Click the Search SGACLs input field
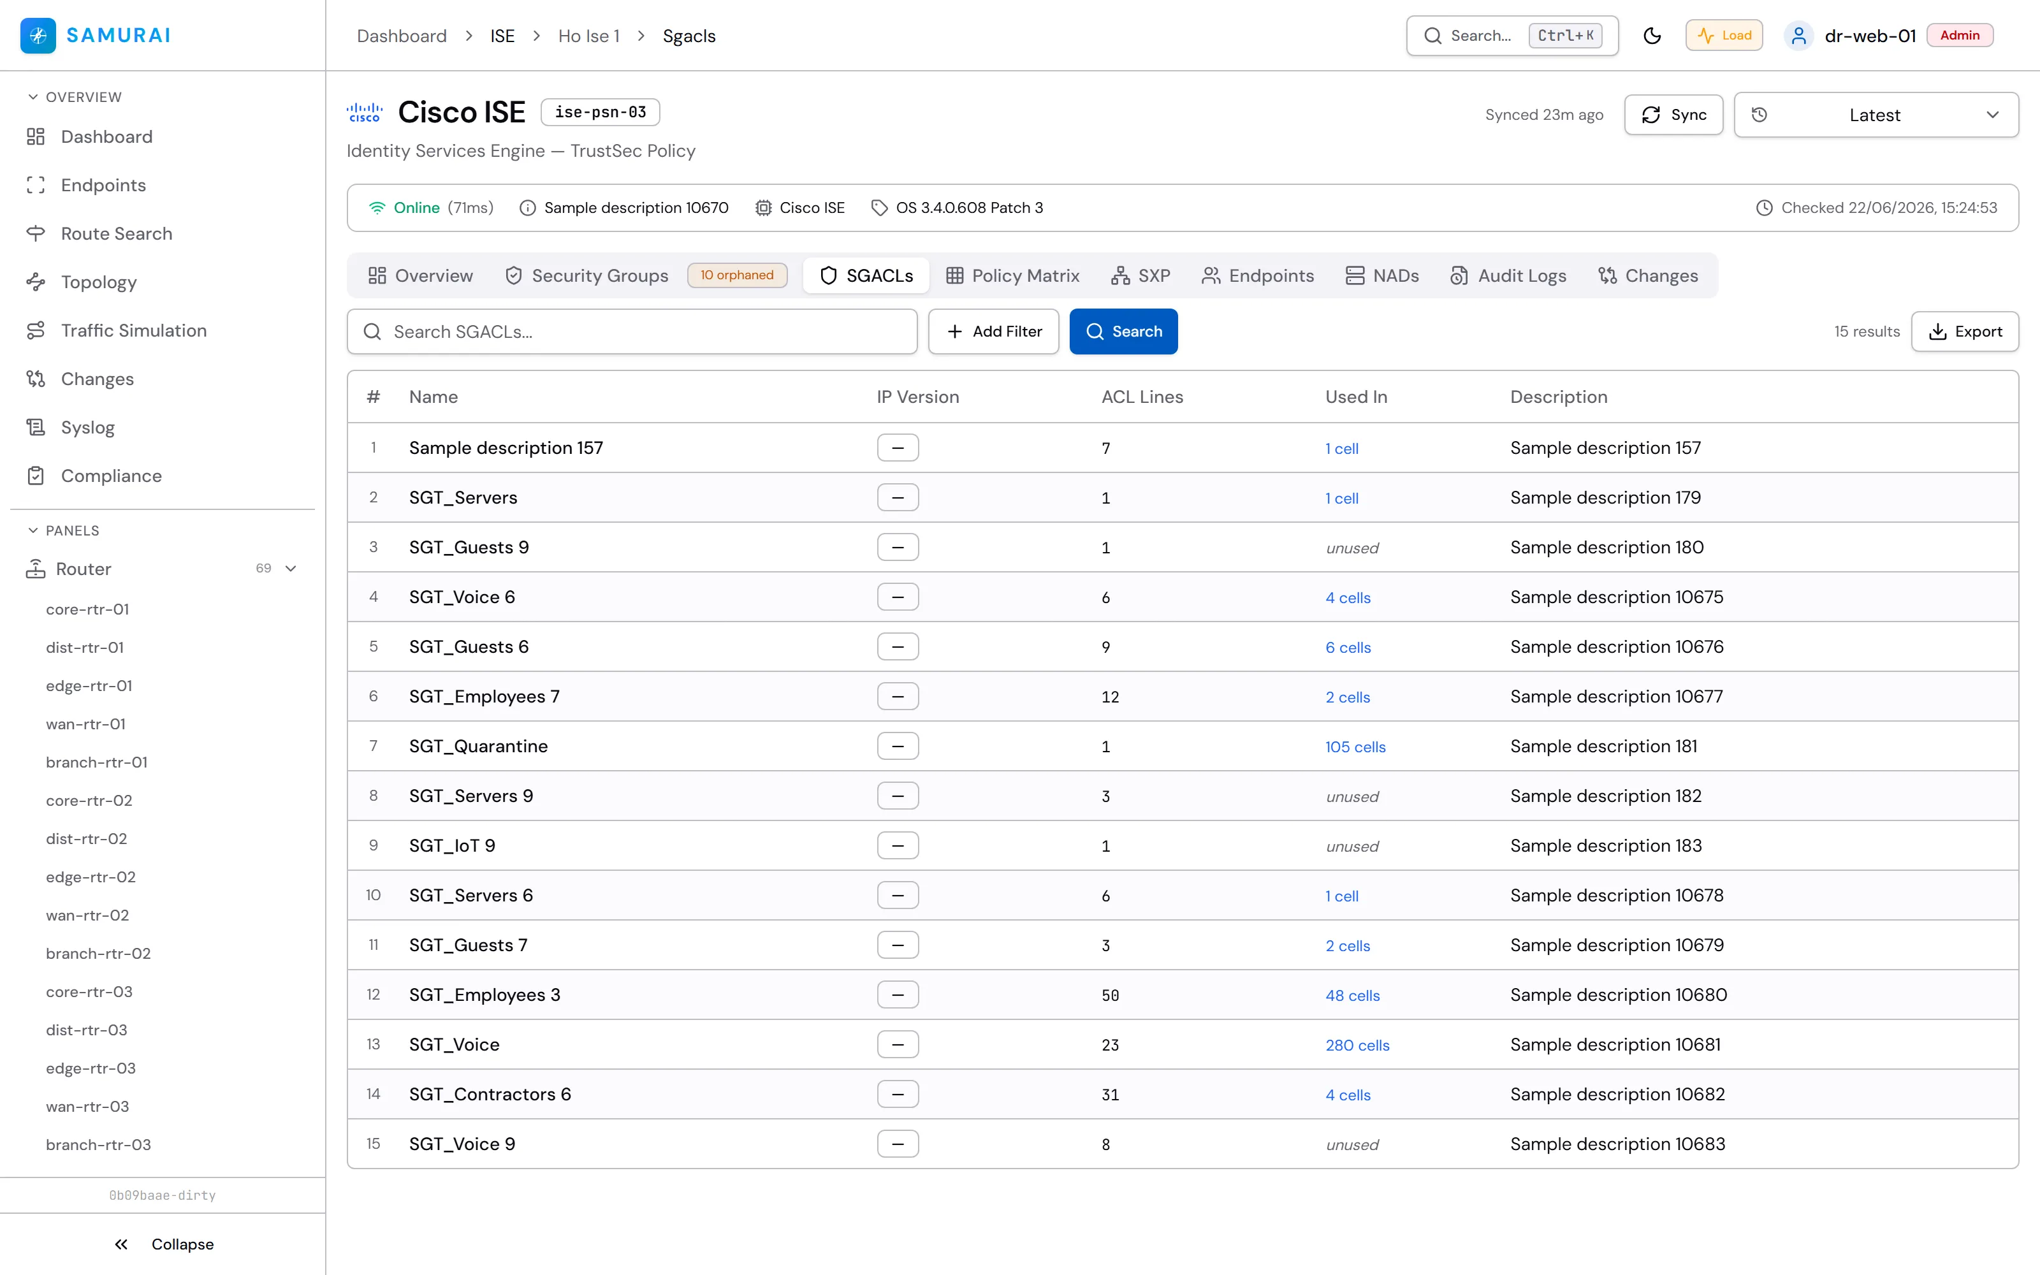This screenshot has height=1275, width=2040. coord(632,332)
